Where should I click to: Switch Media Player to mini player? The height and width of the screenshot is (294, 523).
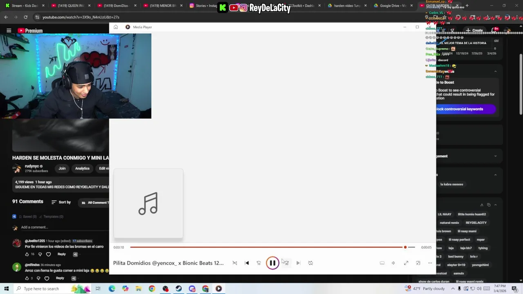pyautogui.click(x=418, y=263)
